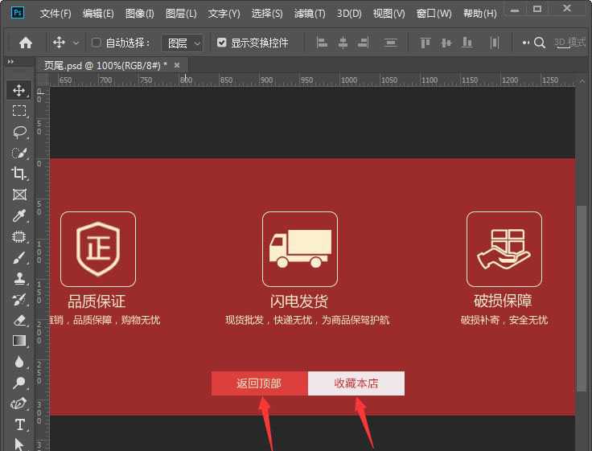592x451 pixels.
Task: Uncheck the 显示变换控件 checkbox
Action: pyautogui.click(x=222, y=43)
